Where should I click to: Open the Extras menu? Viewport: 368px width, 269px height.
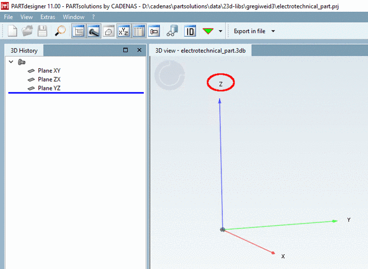(x=48, y=17)
